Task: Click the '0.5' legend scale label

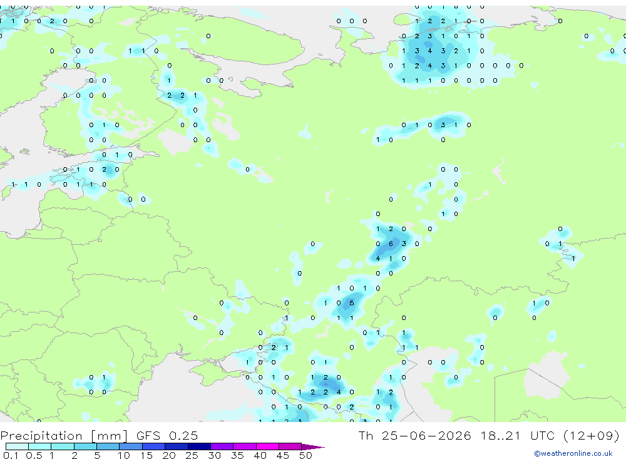Action: [34, 455]
